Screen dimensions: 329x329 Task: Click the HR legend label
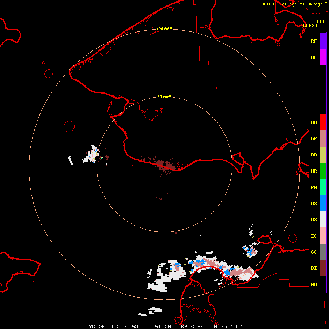[x=314, y=171]
